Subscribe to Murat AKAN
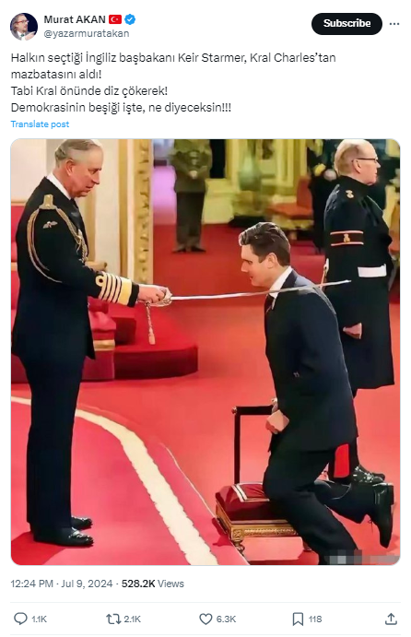The width and height of the screenshot is (411, 637). click(x=346, y=24)
